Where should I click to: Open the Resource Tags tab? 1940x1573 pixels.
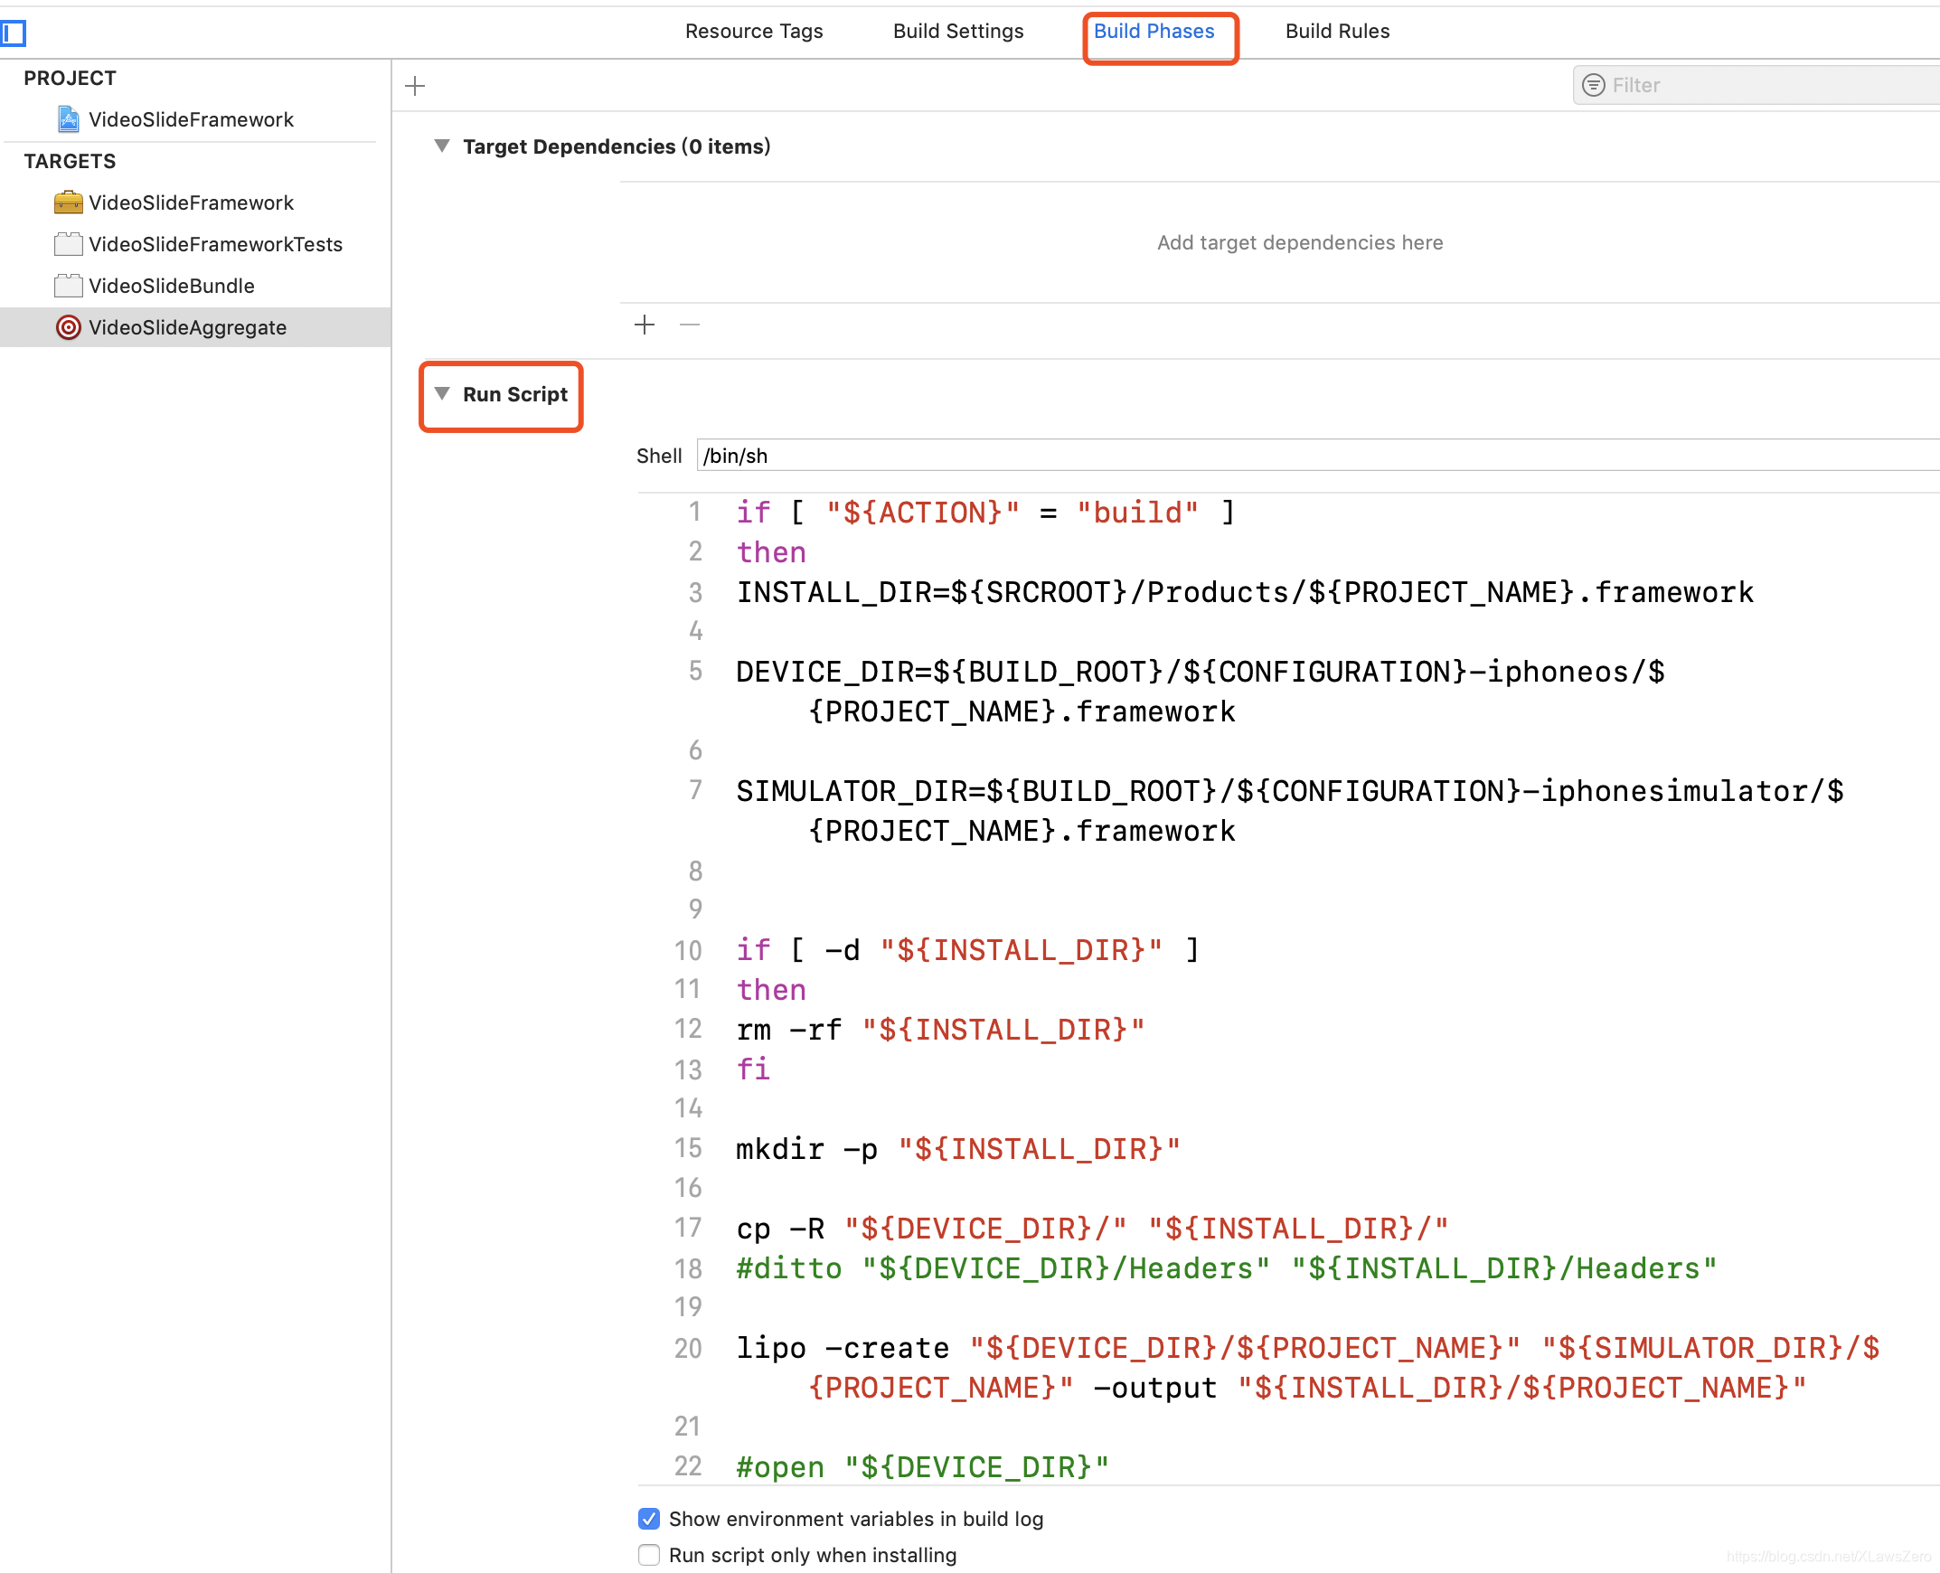753,31
